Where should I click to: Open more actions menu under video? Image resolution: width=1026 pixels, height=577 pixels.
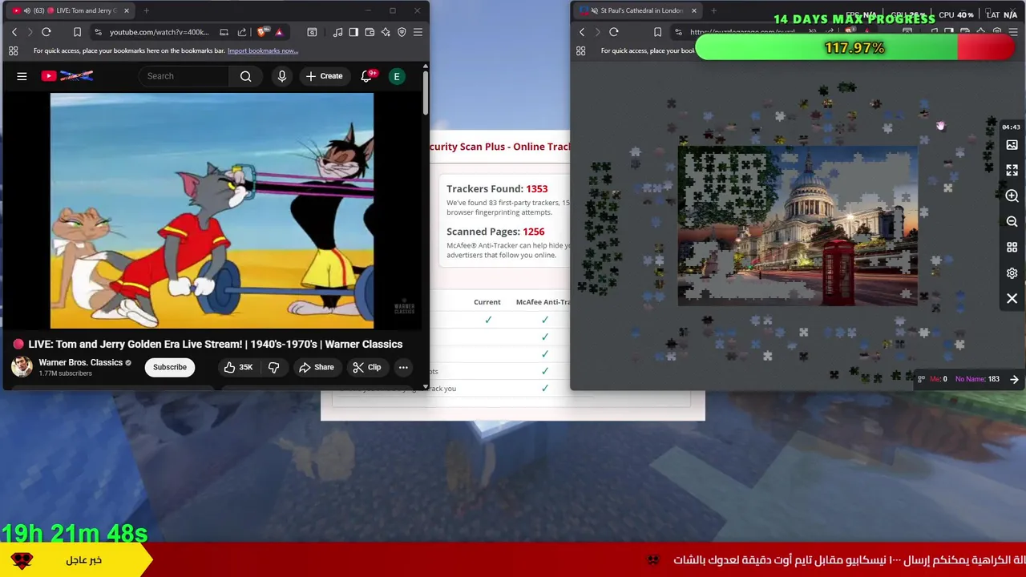[x=403, y=367]
